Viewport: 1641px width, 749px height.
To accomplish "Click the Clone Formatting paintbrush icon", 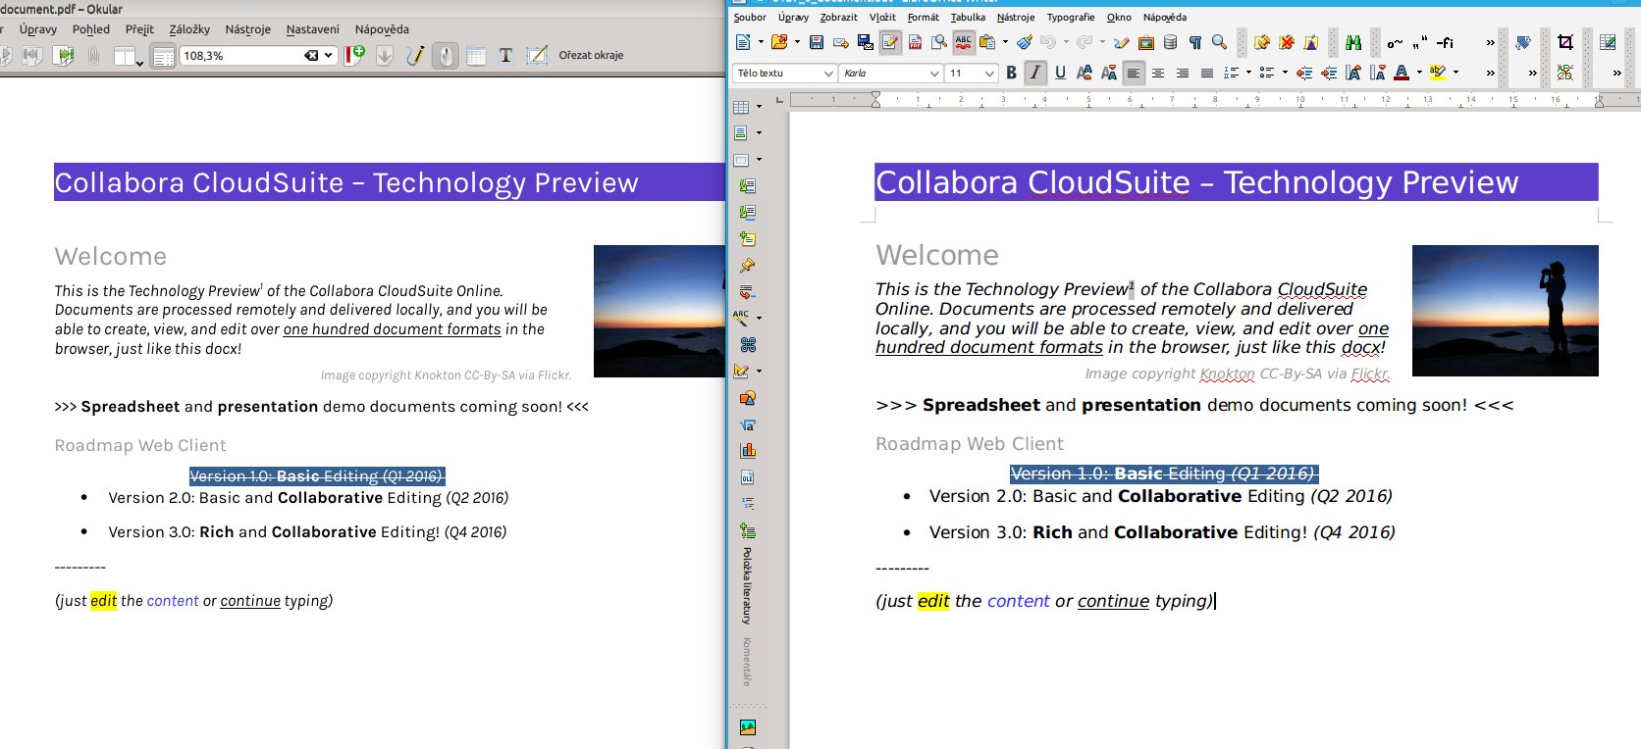I will [1025, 42].
